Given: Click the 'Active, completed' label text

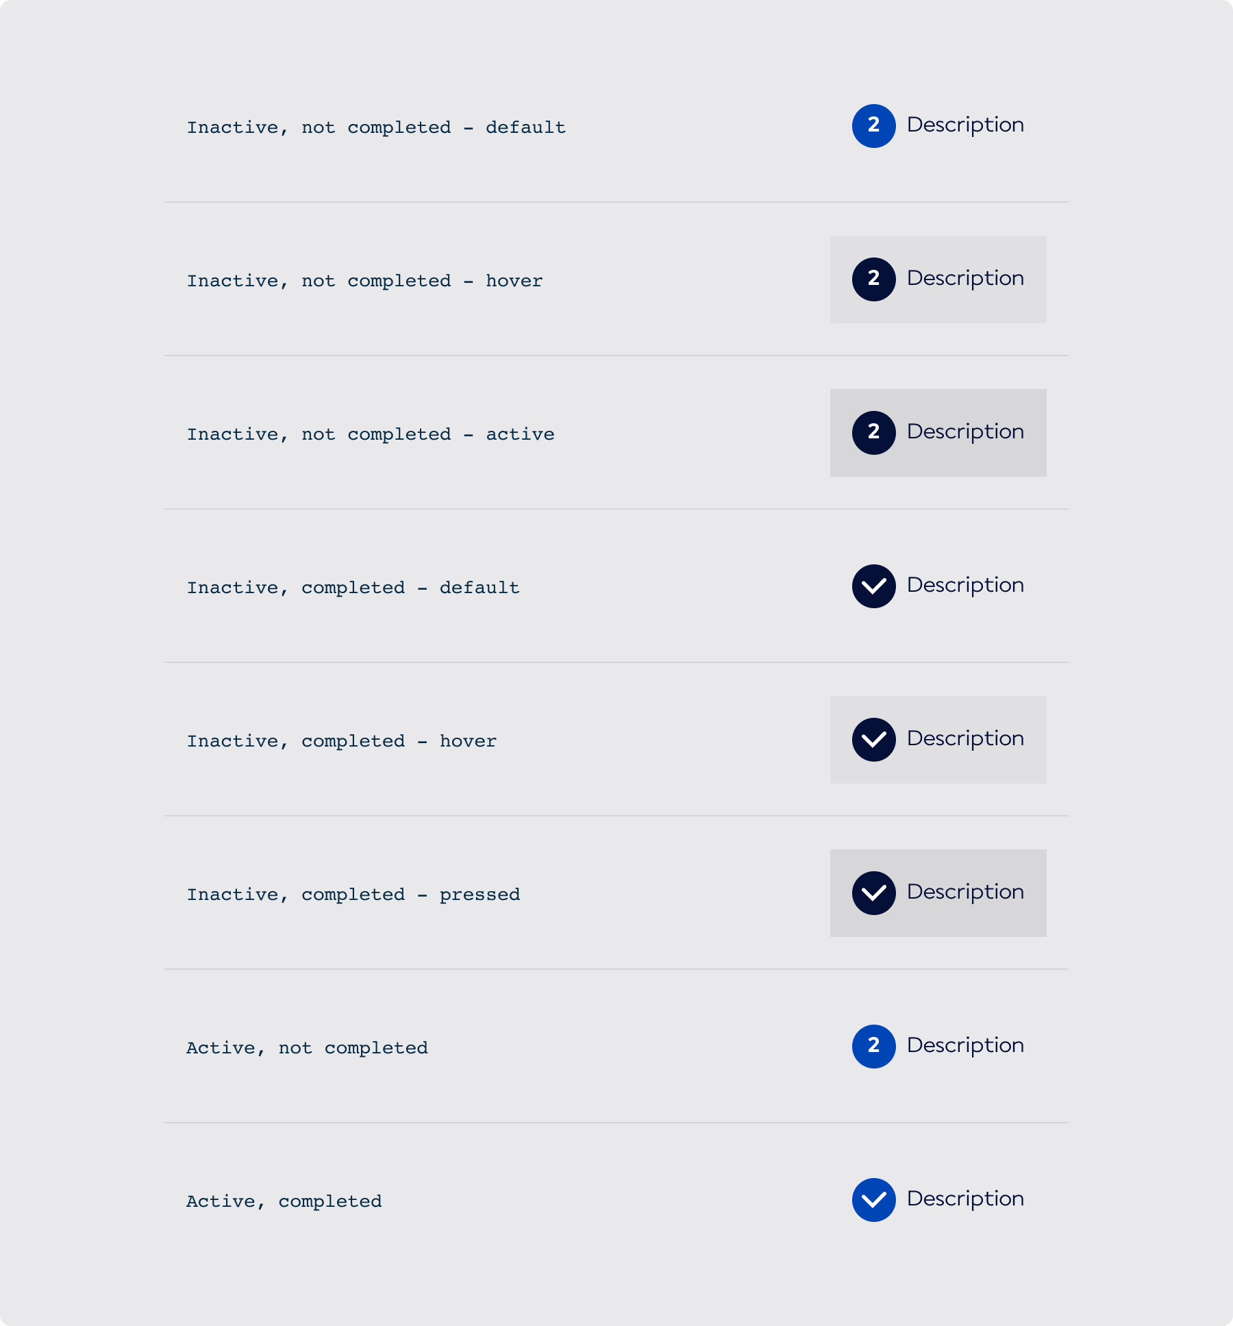Looking at the screenshot, I should 284,1202.
